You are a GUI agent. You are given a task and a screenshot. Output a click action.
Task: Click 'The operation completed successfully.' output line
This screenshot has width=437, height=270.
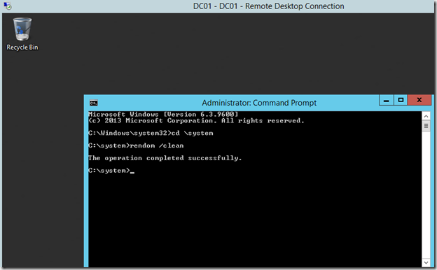coord(165,158)
